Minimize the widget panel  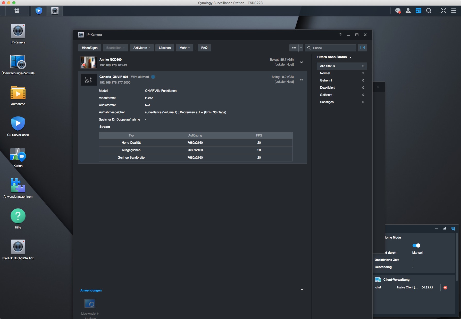(x=437, y=229)
